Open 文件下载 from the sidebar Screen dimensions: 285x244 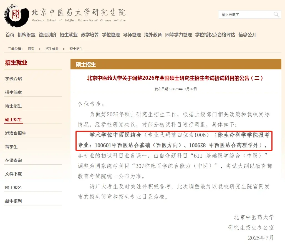point(13,174)
